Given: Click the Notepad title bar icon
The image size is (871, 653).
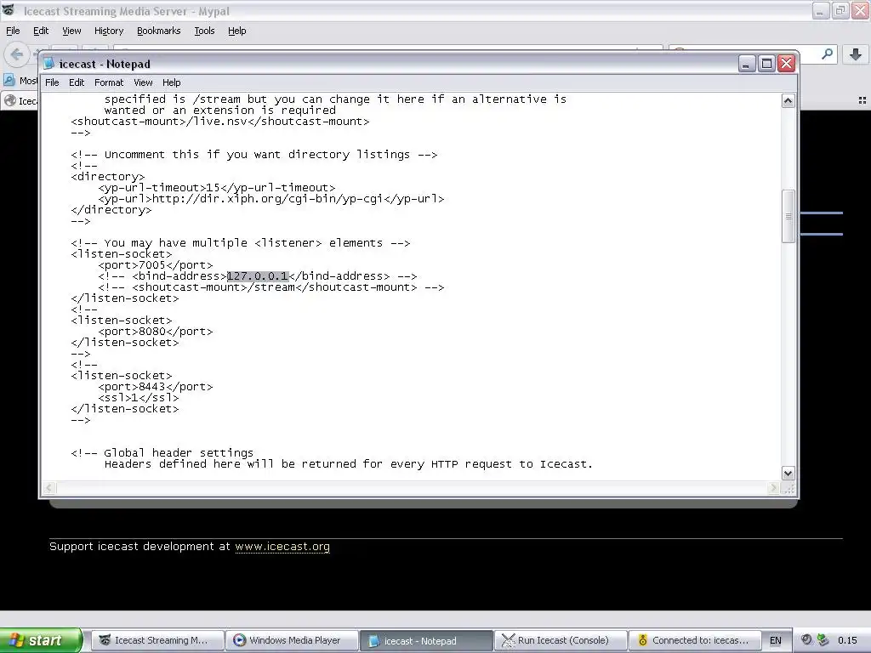Looking at the screenshot, I should [x=48, y=64].
